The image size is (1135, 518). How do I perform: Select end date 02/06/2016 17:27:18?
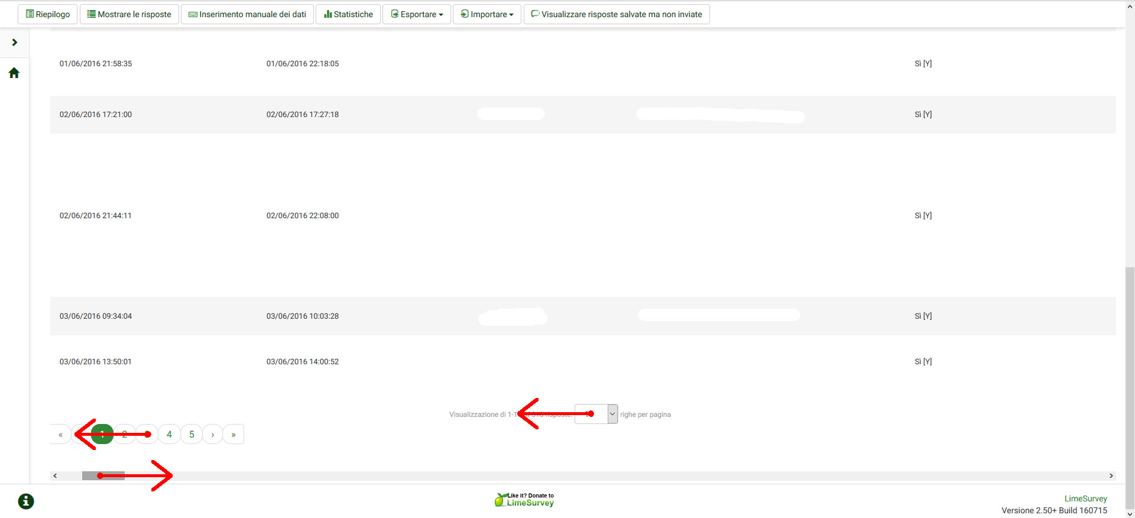click(x=303, y=115)
